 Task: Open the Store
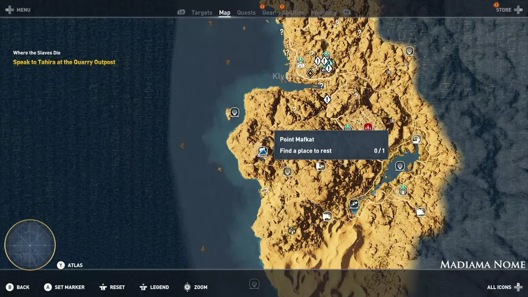point(508,10)
